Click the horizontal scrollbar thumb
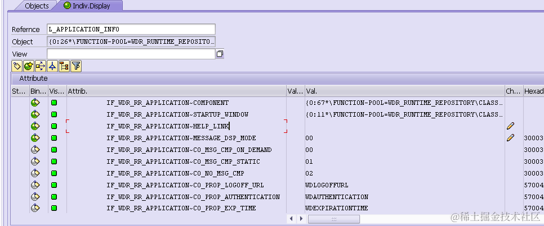This screenshot has width=544, height=226. 334,219
